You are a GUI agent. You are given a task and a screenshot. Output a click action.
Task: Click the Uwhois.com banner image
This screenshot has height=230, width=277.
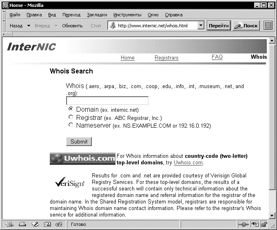coord(82,159)
